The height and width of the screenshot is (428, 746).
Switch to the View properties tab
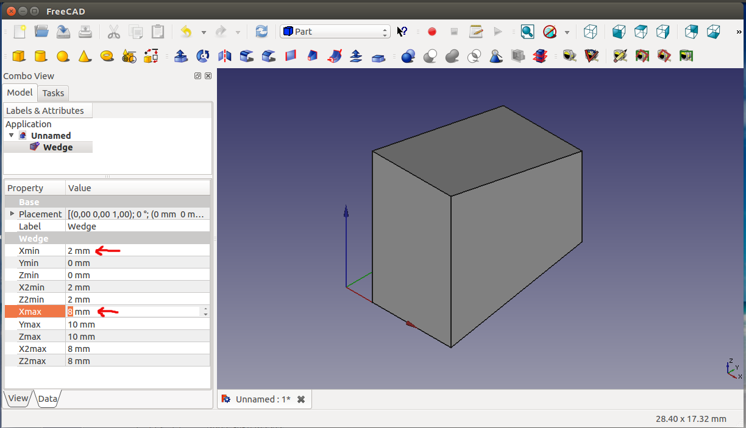tap(18, 399)
